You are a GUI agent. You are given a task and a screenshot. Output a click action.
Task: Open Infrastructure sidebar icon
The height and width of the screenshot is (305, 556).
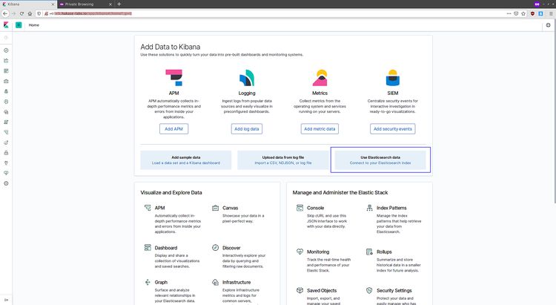(x=6, y=112)
